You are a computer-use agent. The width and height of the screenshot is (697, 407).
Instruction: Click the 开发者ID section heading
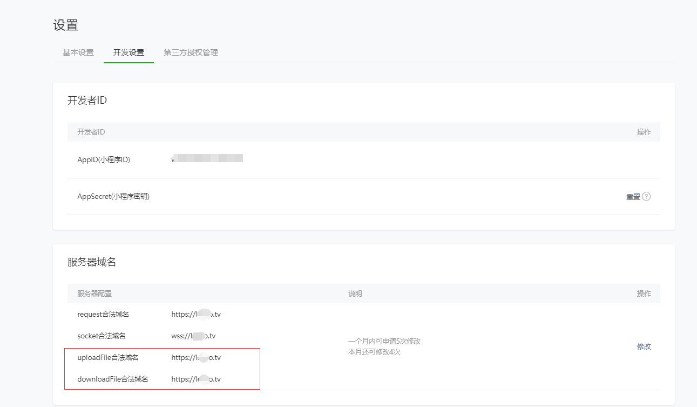pyautogui.click(x=87, y=100)
